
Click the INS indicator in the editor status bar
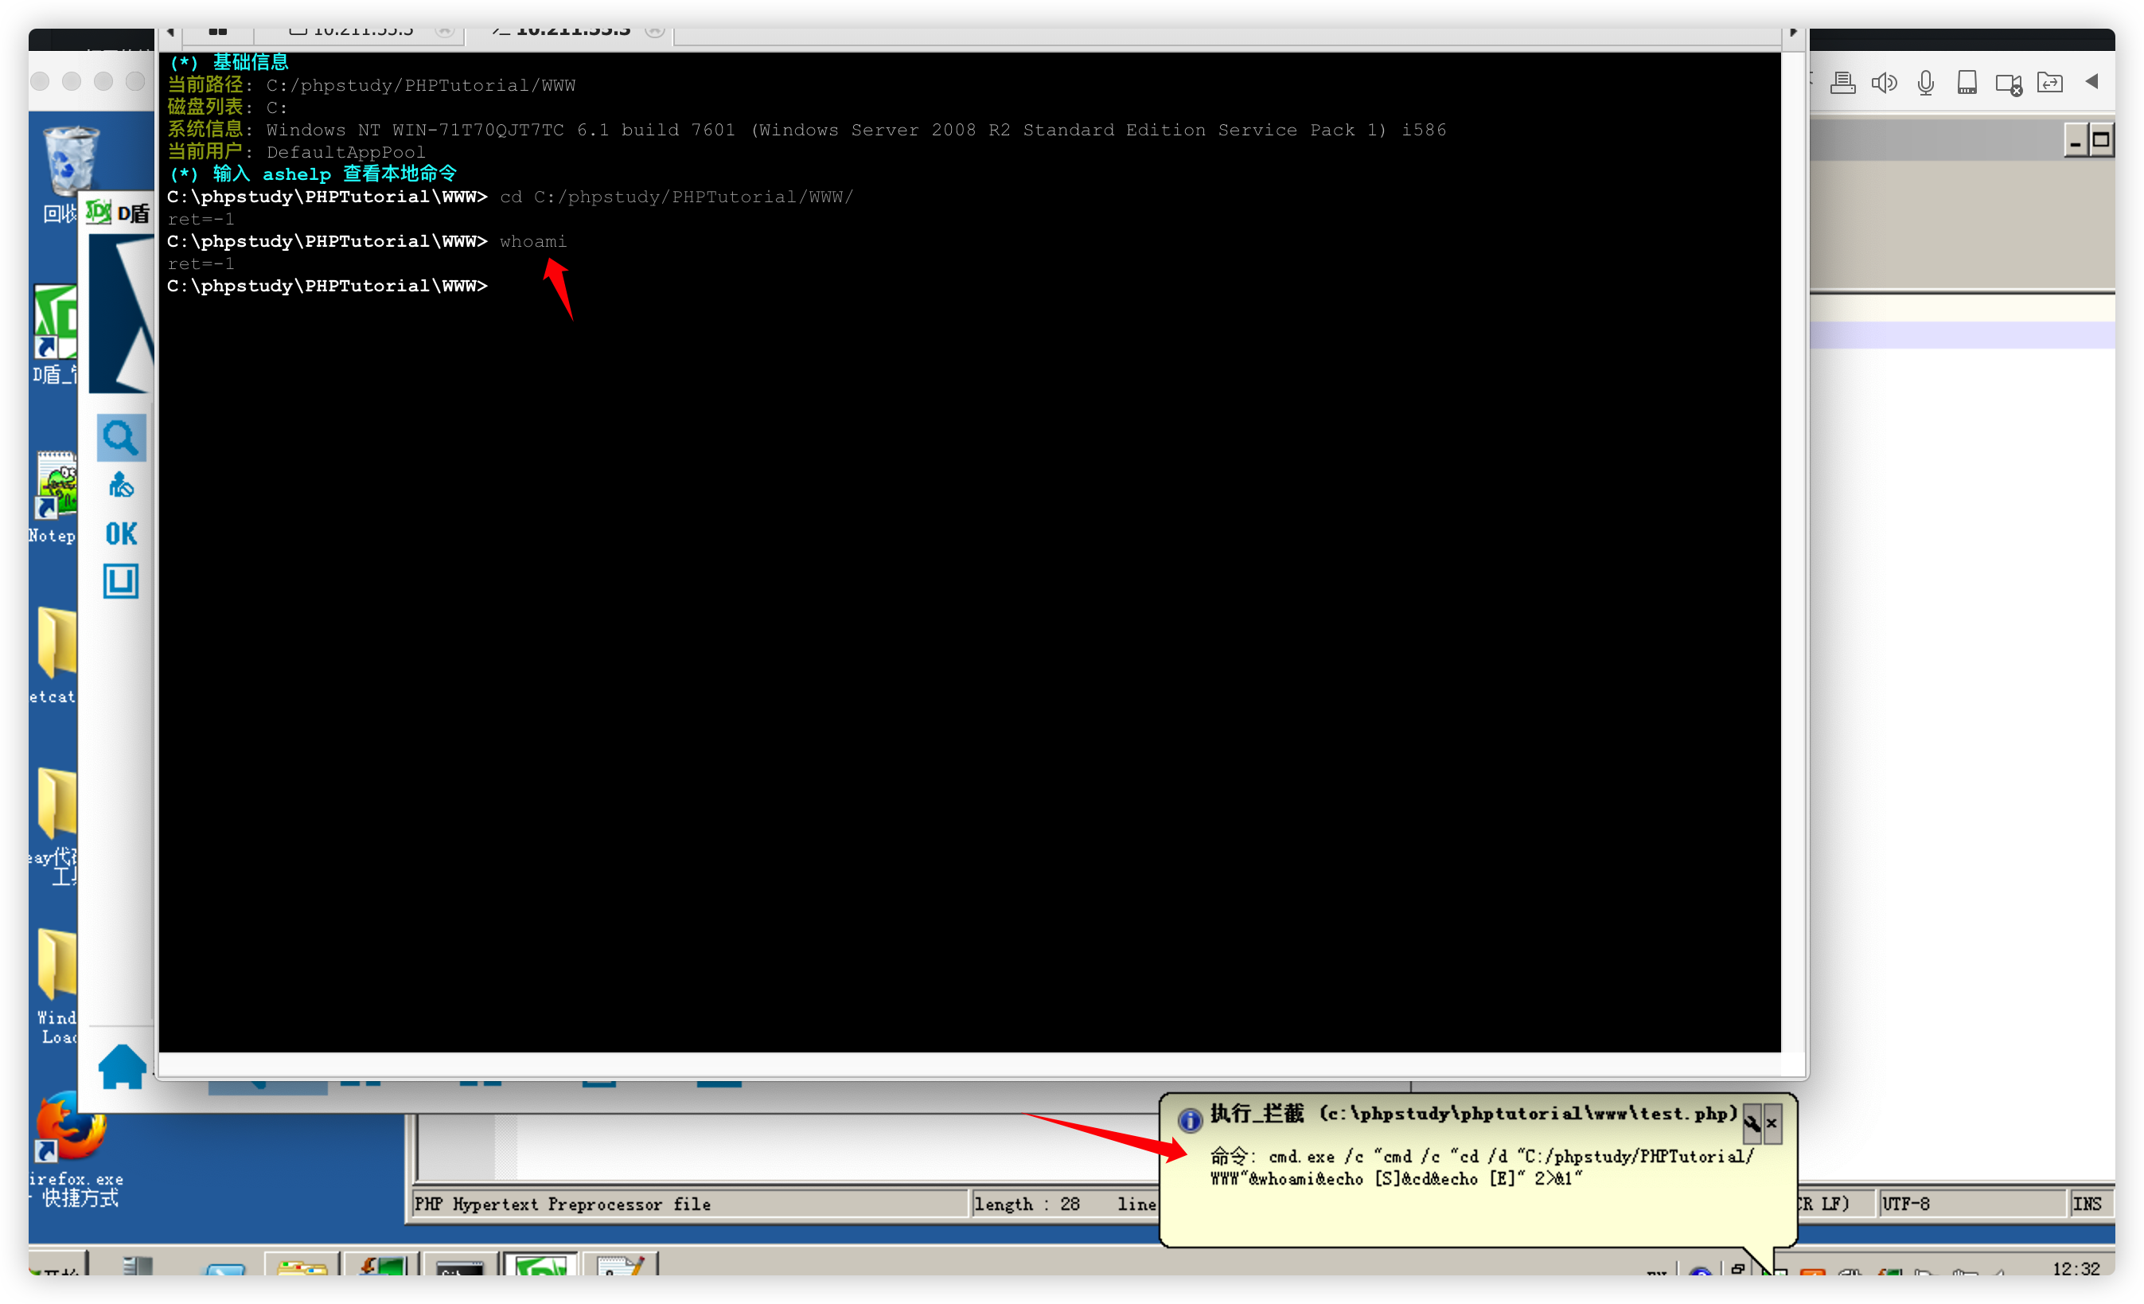pyautogui.click(x=2087, y=1204)
